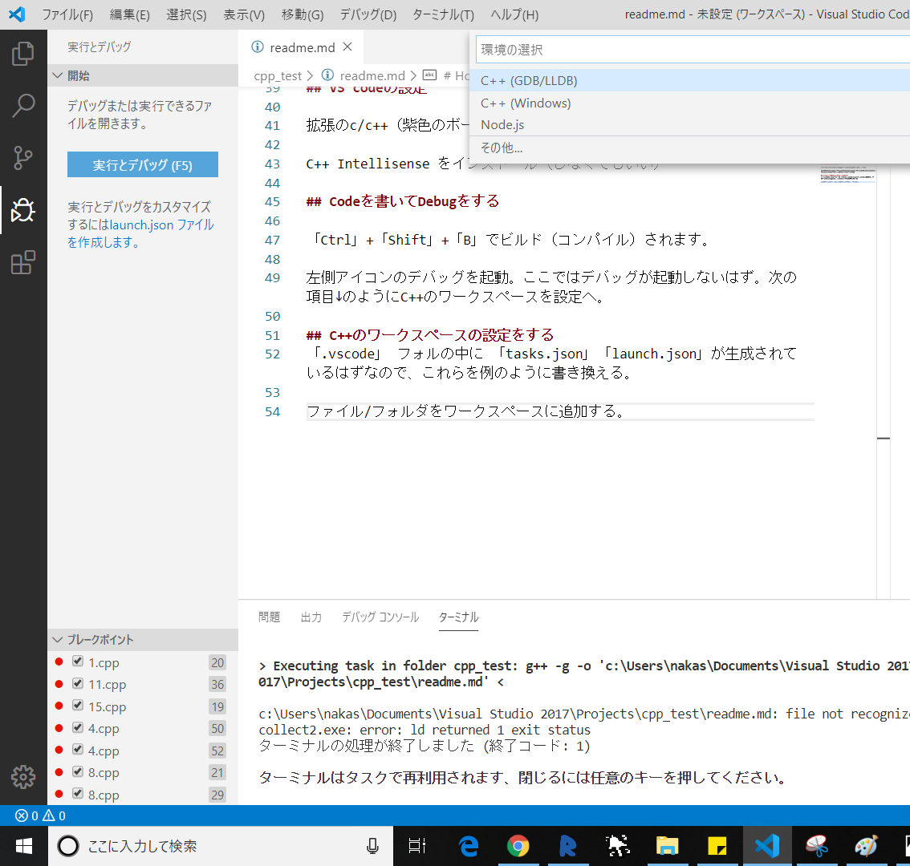
Task: Click the info icon on readme.md tab
Action: click(258, 47)
